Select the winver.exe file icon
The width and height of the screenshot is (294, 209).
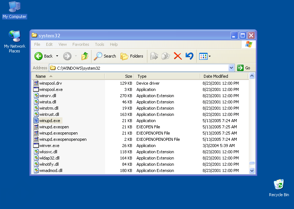click(x=36, y=145)
